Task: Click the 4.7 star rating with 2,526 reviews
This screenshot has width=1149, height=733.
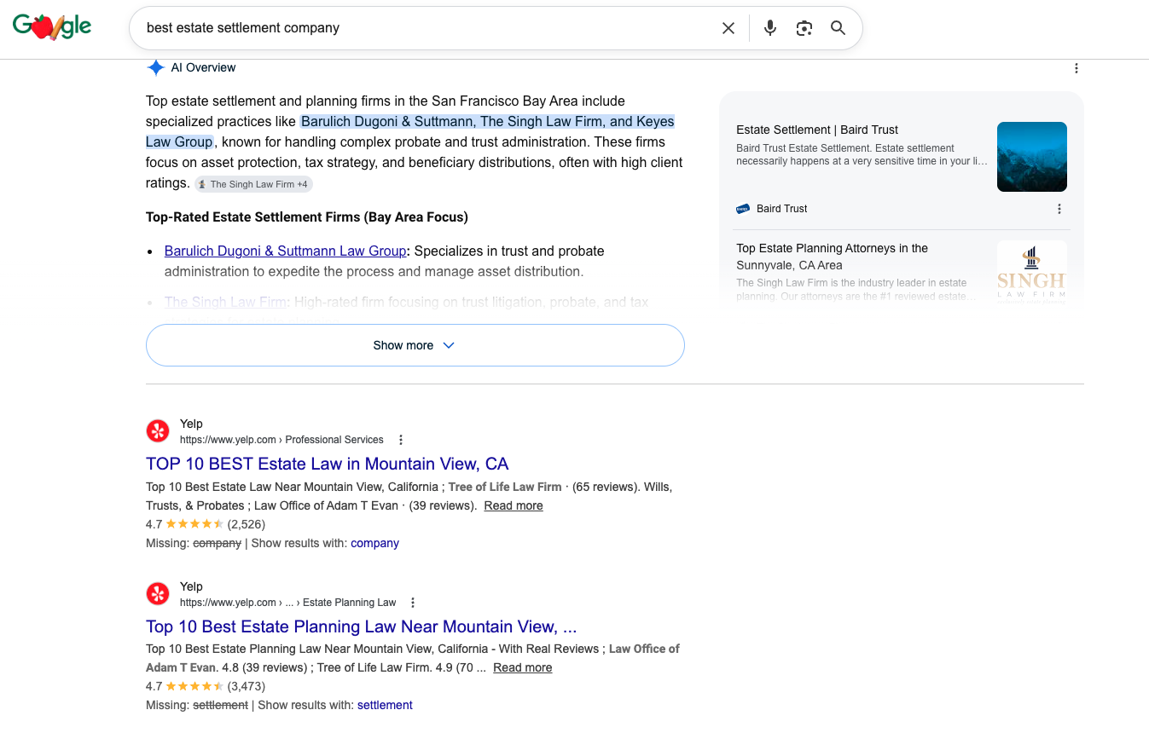Action: [206, 524]
